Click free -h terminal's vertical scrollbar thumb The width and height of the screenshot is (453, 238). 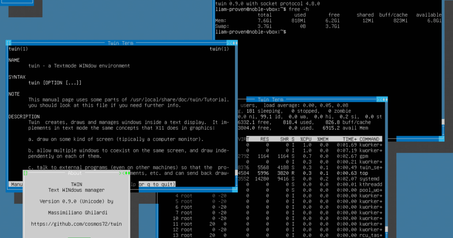click(443, 122)
